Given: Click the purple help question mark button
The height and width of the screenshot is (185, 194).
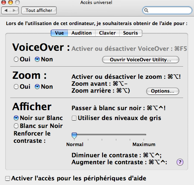Looking at the screenshot, I should (x=180, y=162).
